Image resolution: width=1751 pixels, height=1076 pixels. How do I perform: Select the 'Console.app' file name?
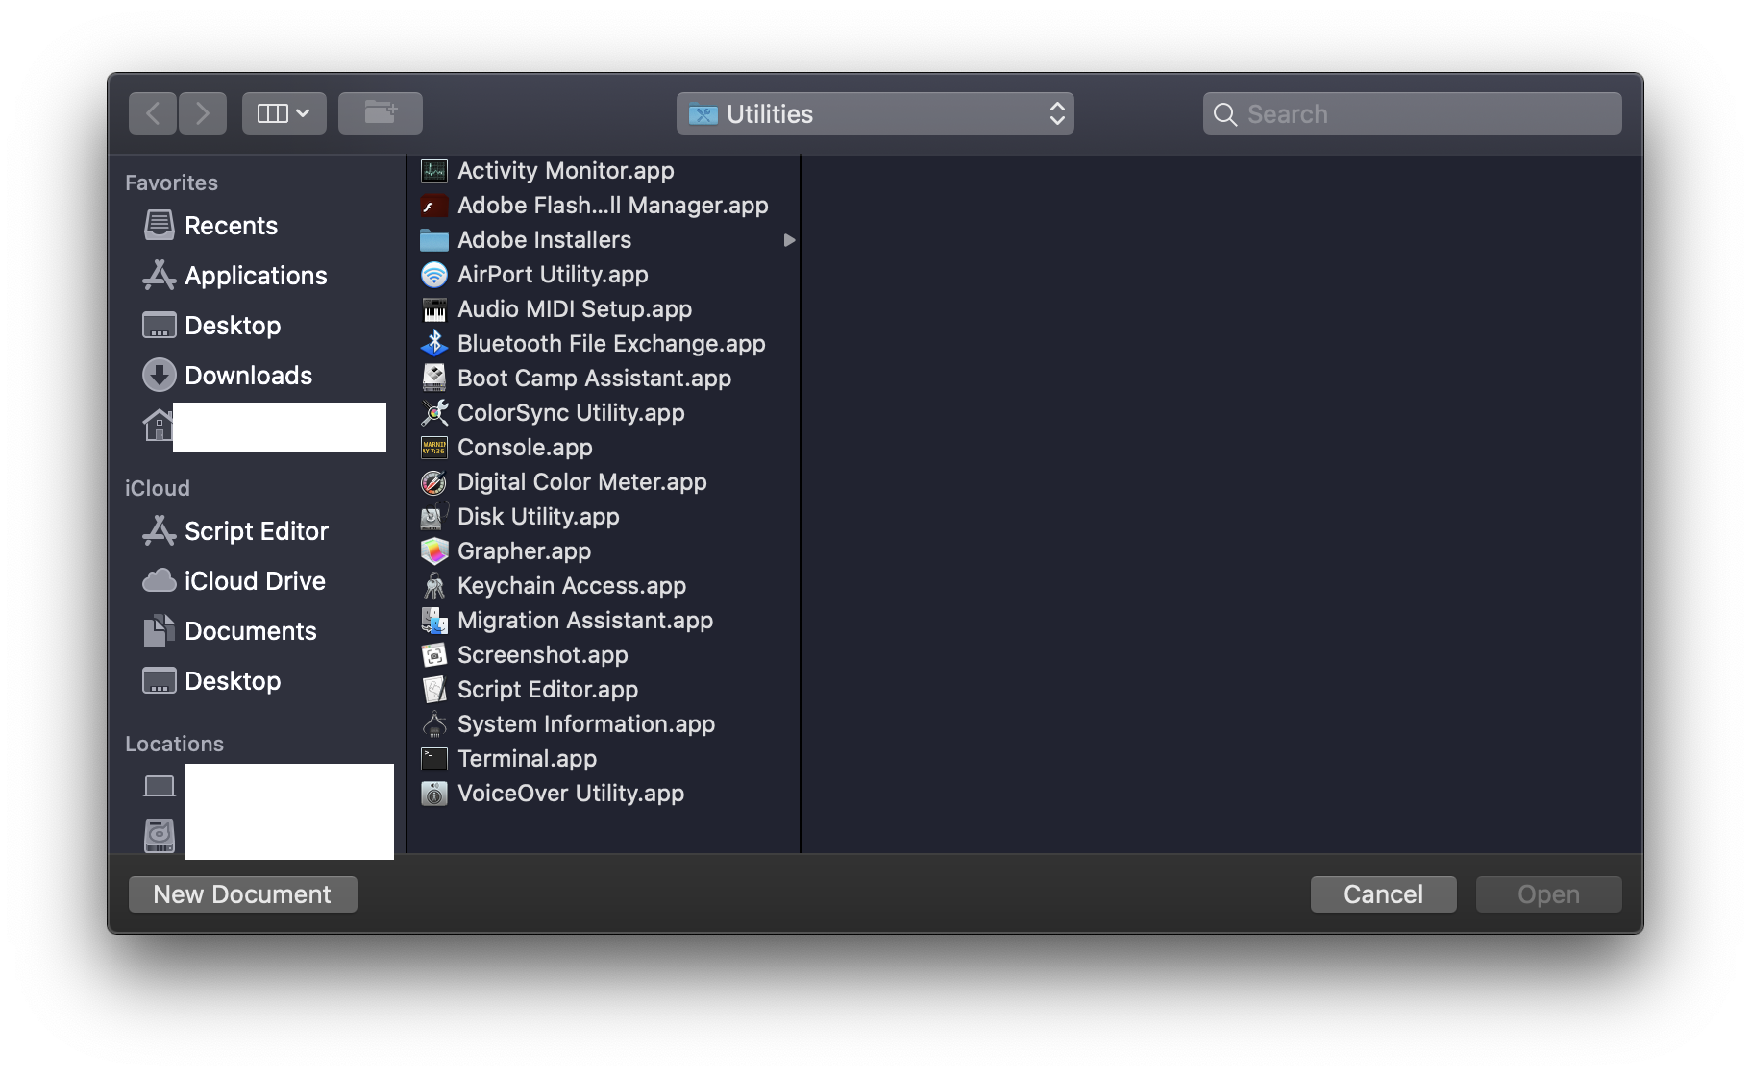(x=526, y=448)
